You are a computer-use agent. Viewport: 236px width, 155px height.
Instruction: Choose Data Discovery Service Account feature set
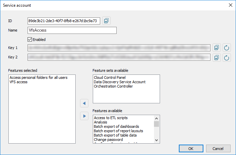(x=120, y=82)
